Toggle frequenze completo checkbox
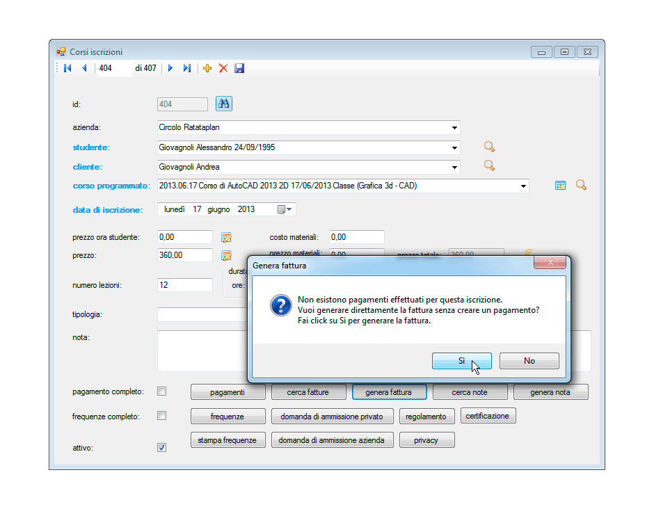 (162, 416)
